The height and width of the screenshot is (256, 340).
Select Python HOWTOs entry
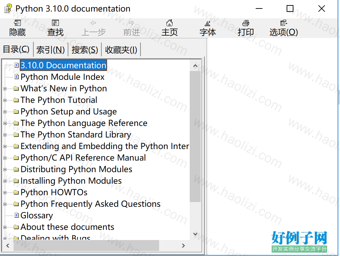coord(54,192)
